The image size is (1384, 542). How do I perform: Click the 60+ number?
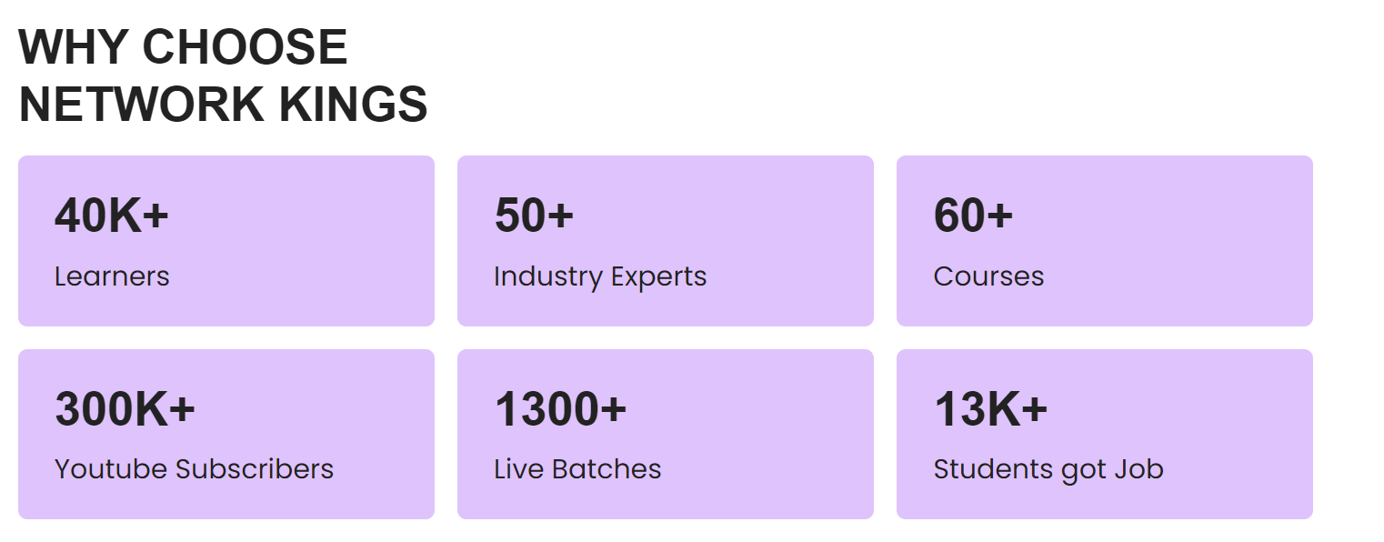(973, 216)
